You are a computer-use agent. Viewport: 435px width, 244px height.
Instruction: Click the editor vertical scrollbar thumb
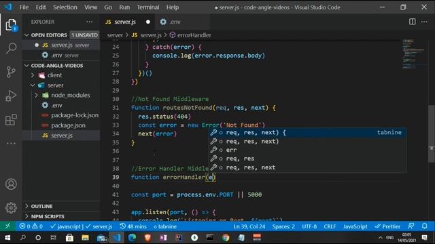point(432,134)
